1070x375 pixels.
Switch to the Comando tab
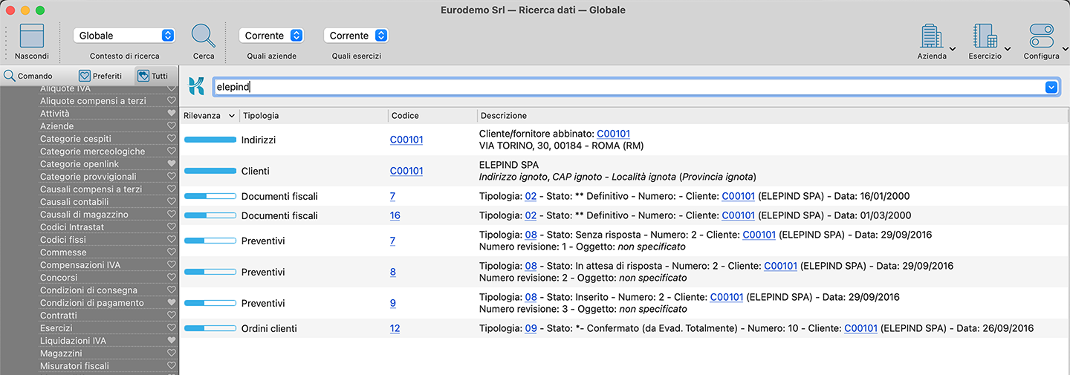(28, 76)
